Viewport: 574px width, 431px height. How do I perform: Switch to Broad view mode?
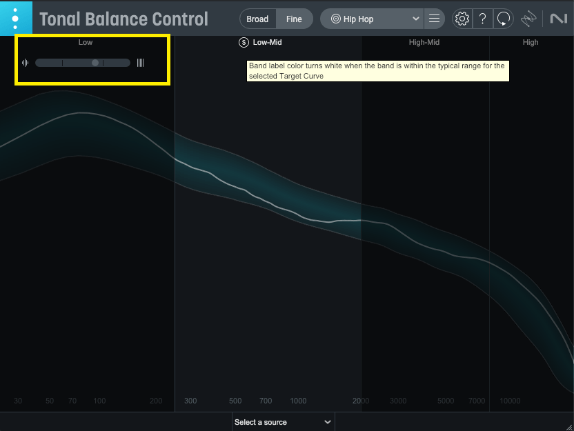click(257, 19)
